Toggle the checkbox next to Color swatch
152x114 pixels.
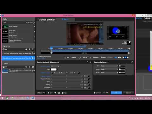pyautogui.click(x=57, y=69)
